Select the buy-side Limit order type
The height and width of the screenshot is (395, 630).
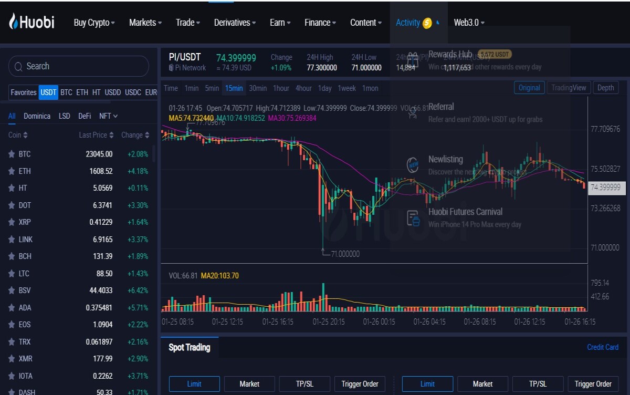[x=194, y=384]
